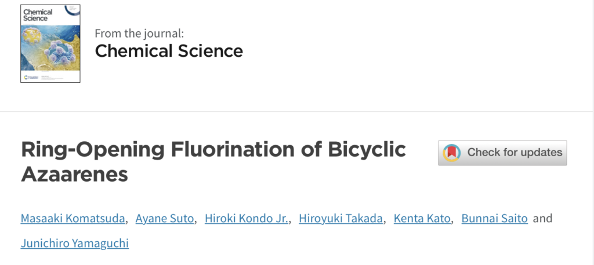Open author Ayane Suto's link

pos(165,219)
